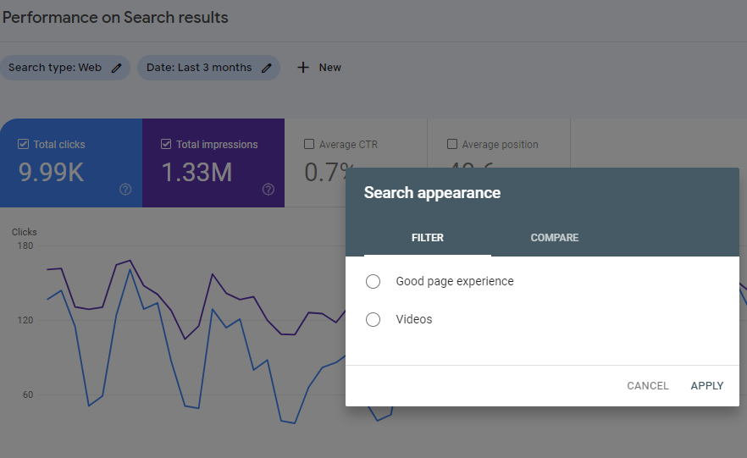Add a New filter
Image resolution: width=747 pixels, height=458 pixels.
(x=319, y=68)
